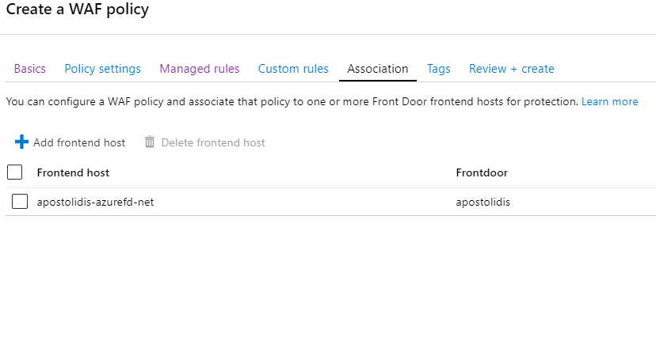The height and width of the screenshot is (337, 656).
Task: Tick the select-all checkbox in table header
Action: point(14,172)
